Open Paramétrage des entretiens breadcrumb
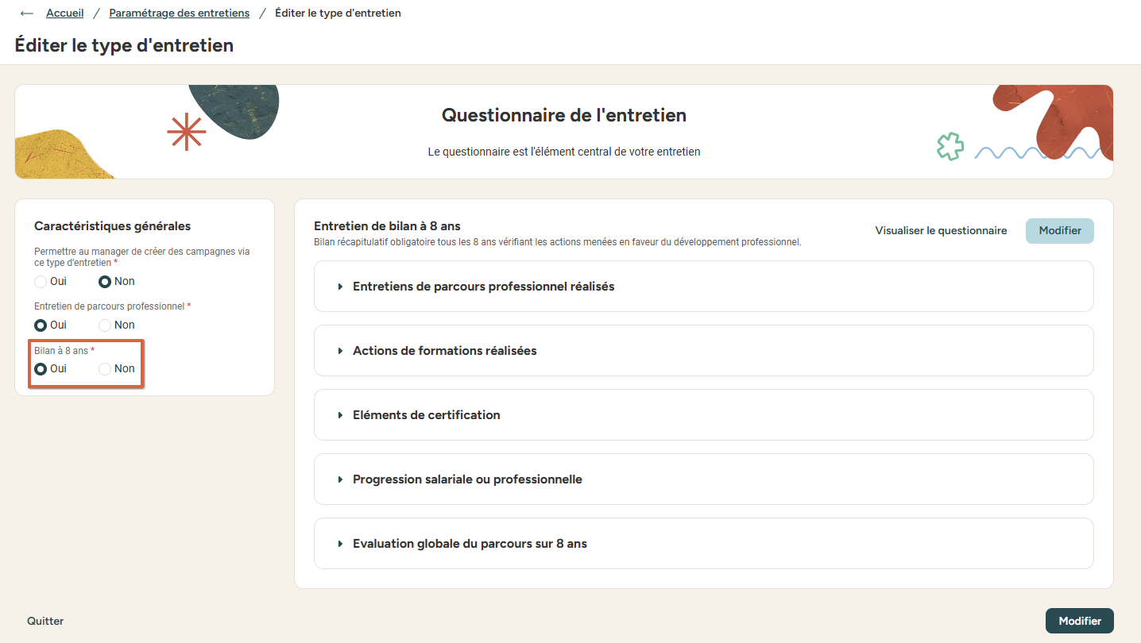 tap(180, 13)
